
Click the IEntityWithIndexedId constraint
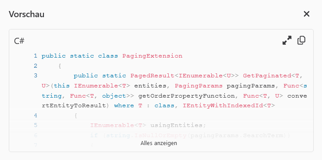click(223, 106)
